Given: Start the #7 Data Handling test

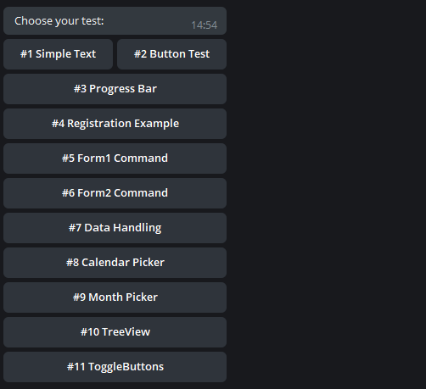Looking at the screenshot, I should 115,228.
